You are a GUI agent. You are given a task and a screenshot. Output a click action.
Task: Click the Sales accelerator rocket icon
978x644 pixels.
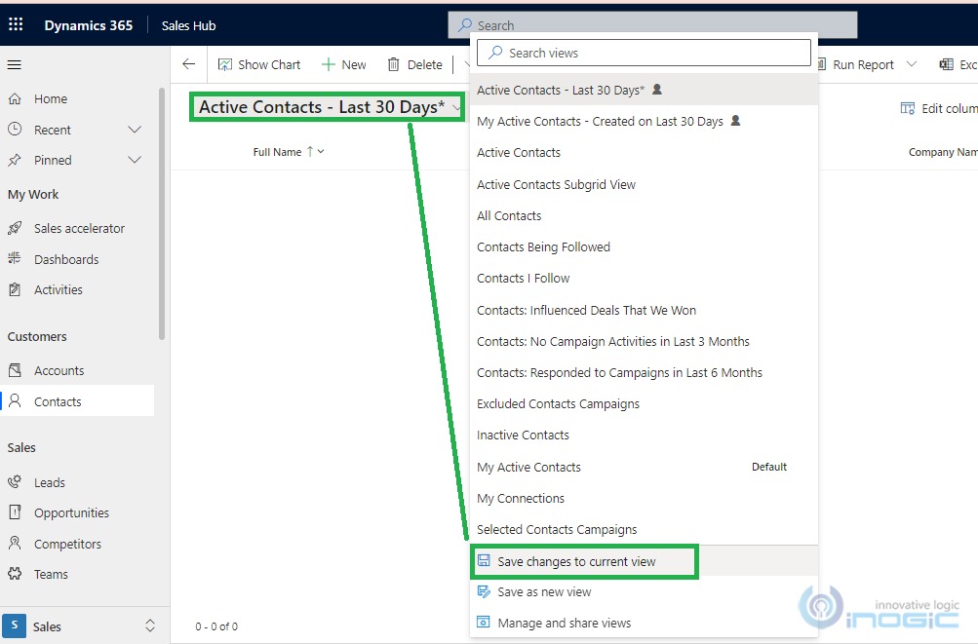point(15,228)
